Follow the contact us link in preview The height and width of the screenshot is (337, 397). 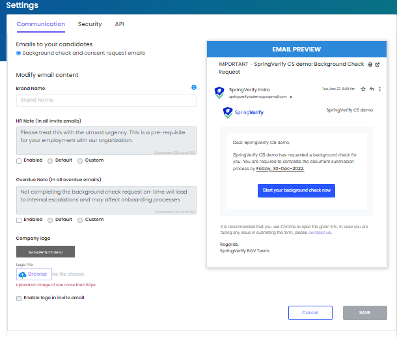(320, 233)
